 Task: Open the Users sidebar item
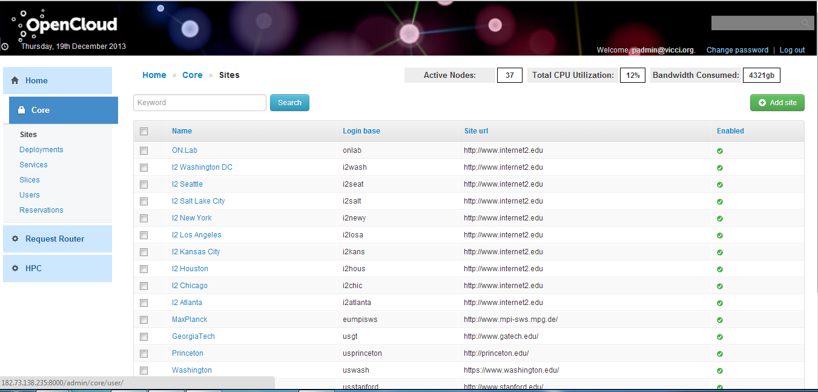30,195
